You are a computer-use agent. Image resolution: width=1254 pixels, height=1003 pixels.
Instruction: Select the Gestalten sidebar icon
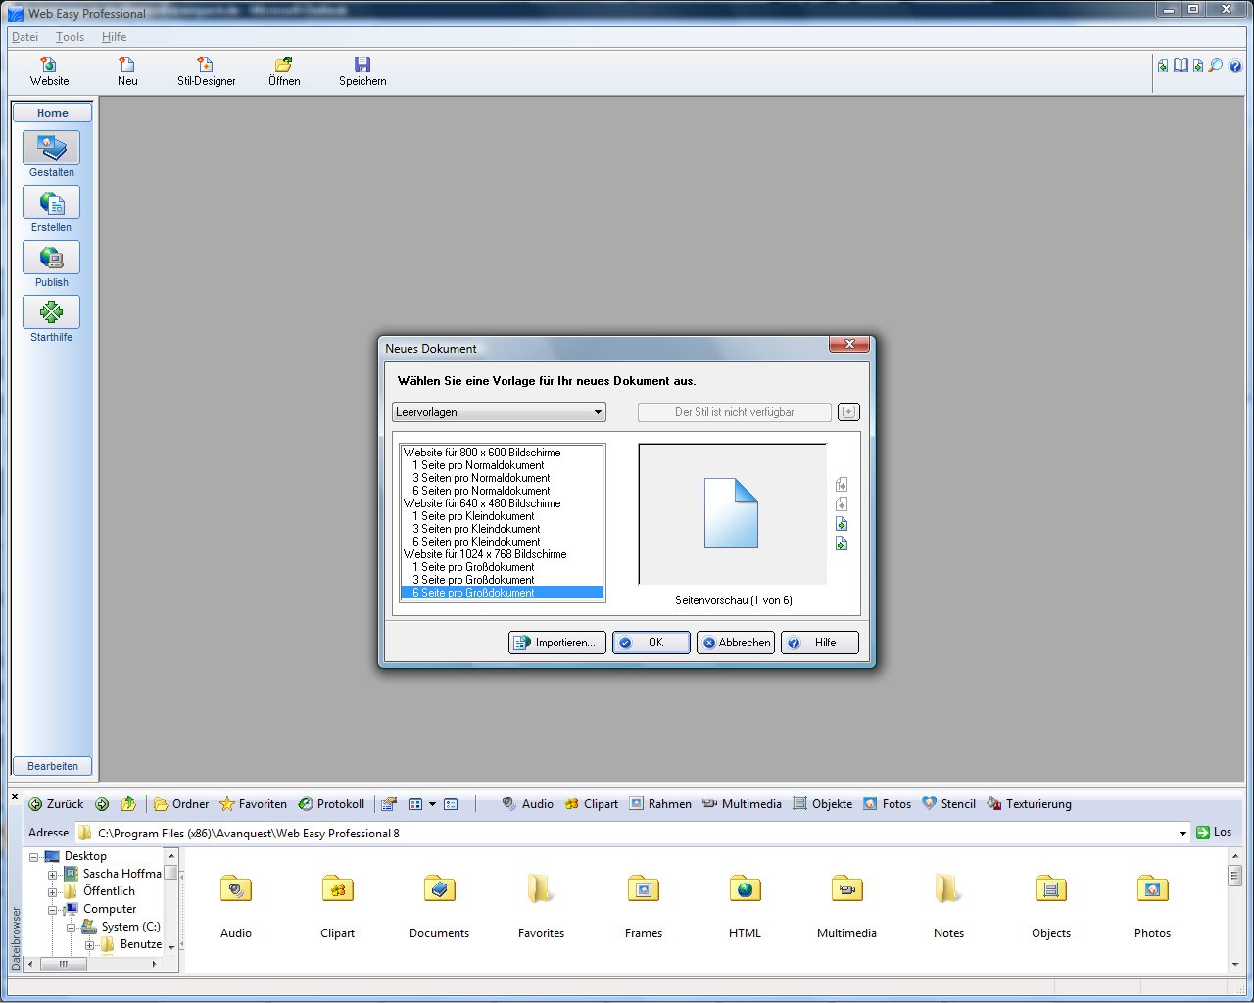pos(51,149)
